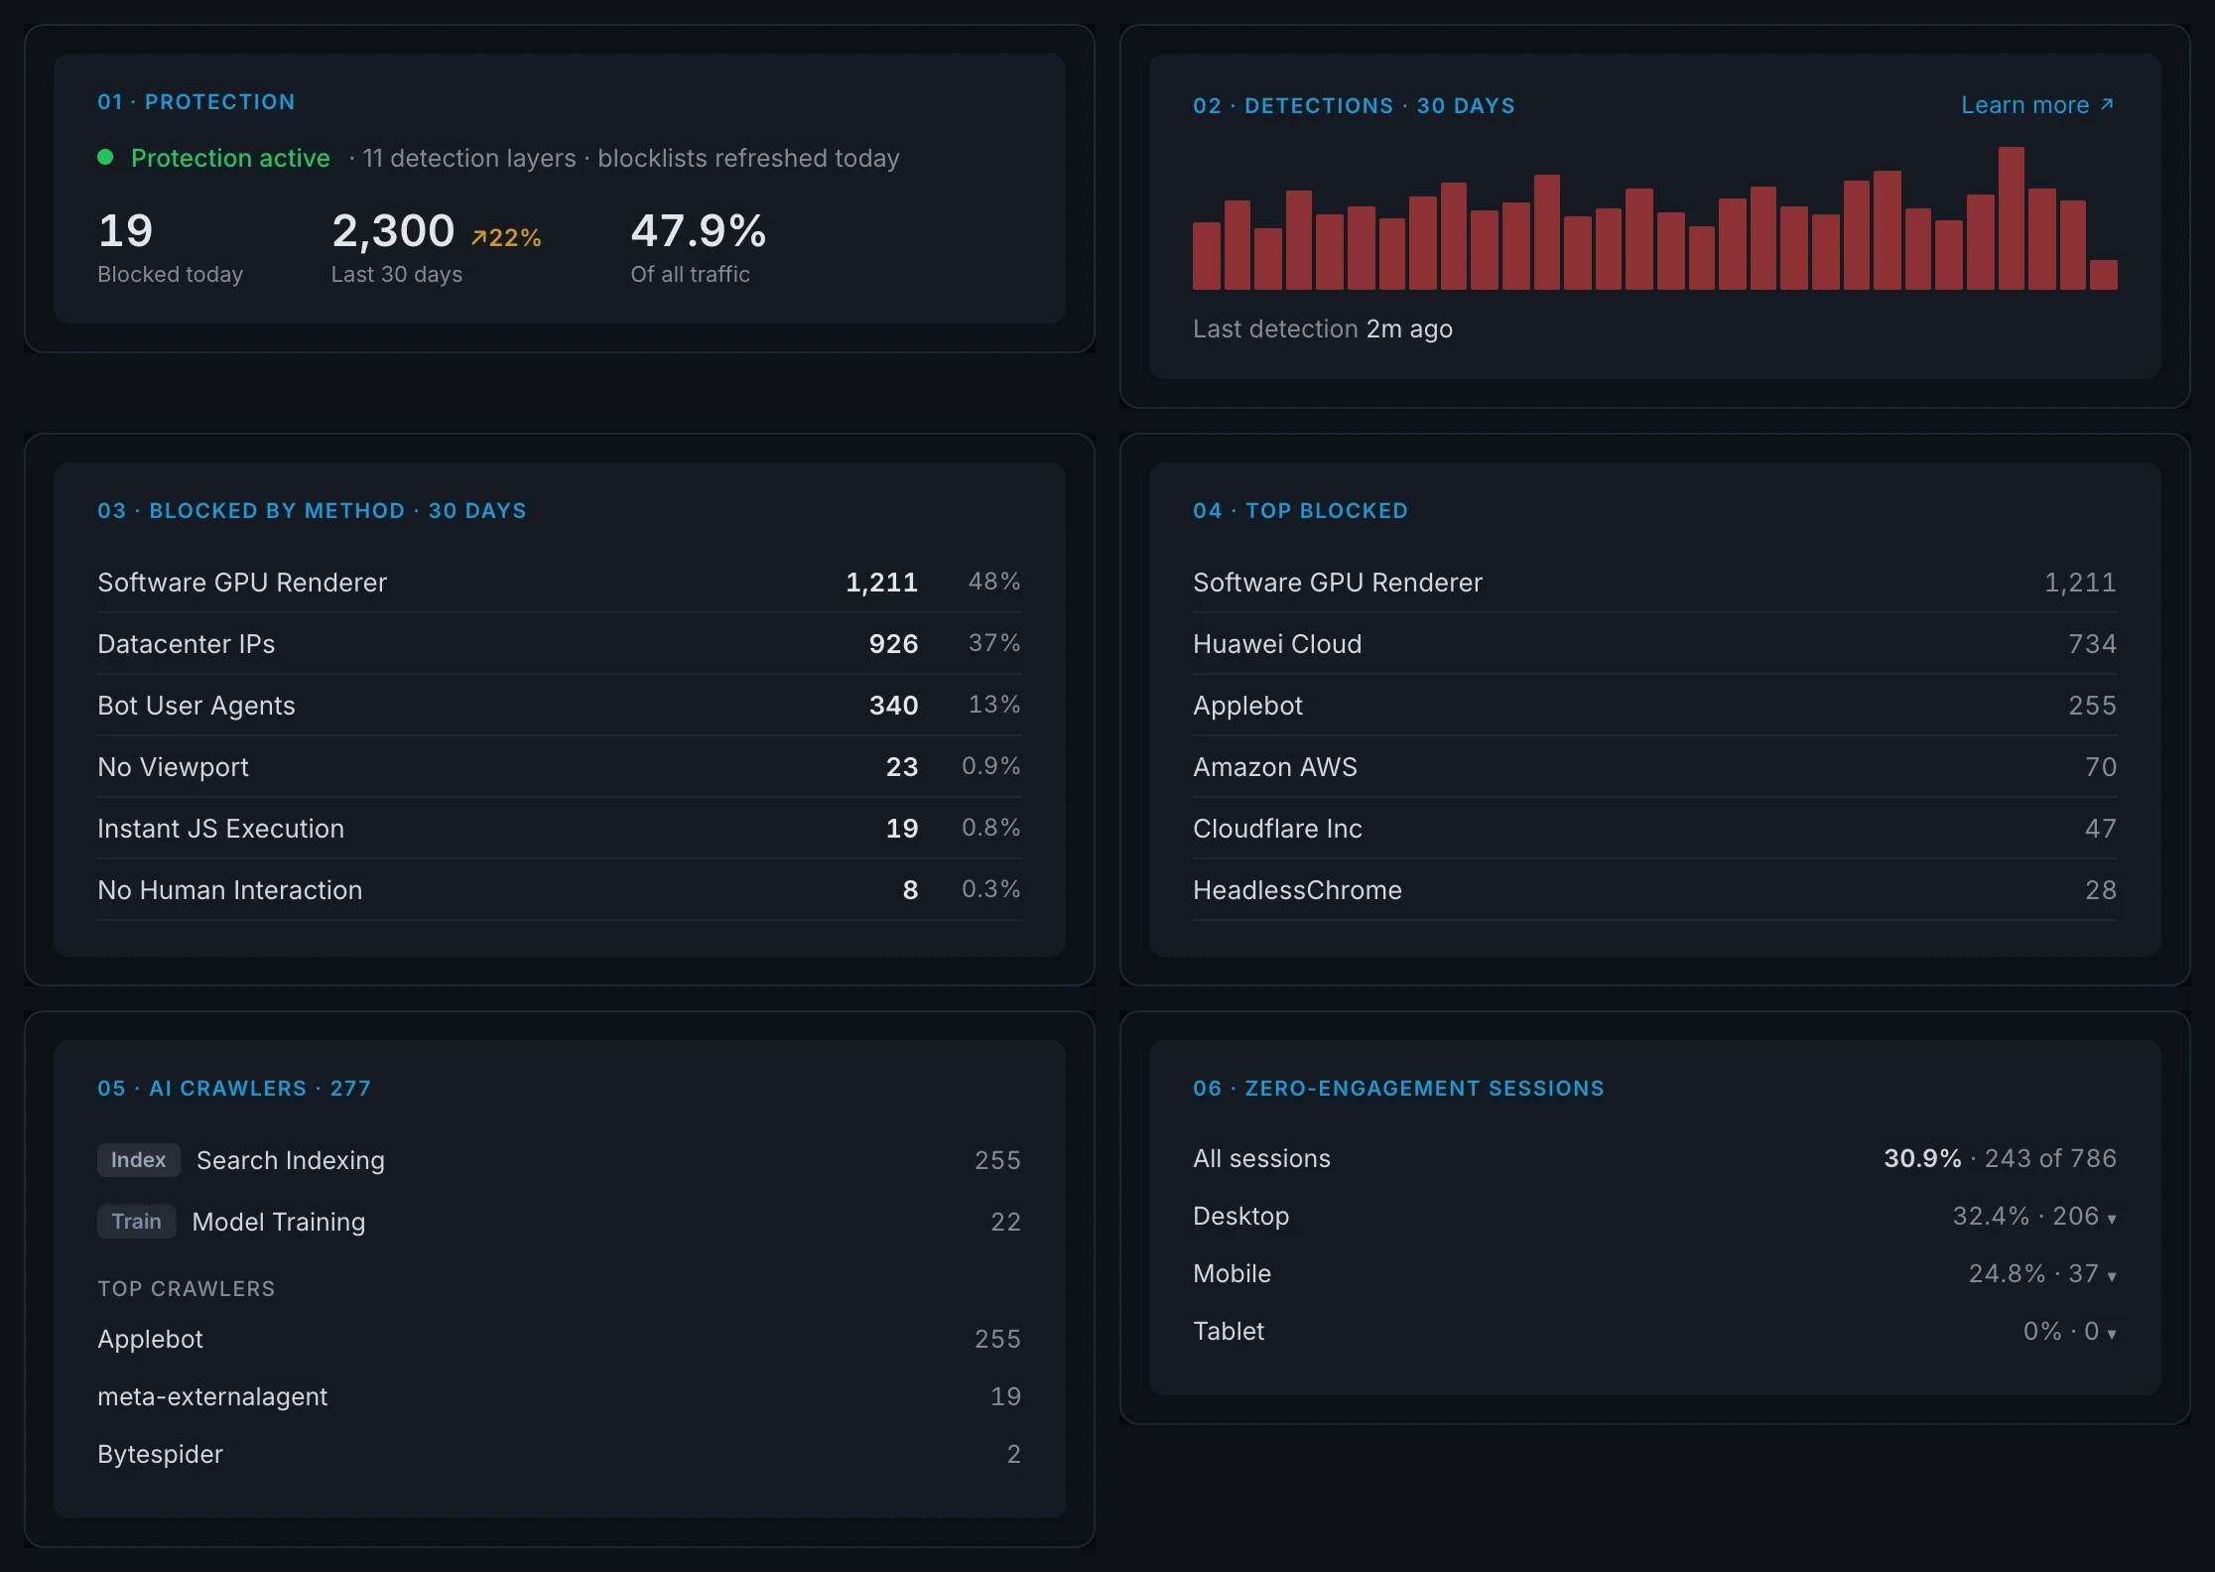Click the All sessions row
This screenshot has height=1572, width=2215.
click(x=1655, y=1158)
